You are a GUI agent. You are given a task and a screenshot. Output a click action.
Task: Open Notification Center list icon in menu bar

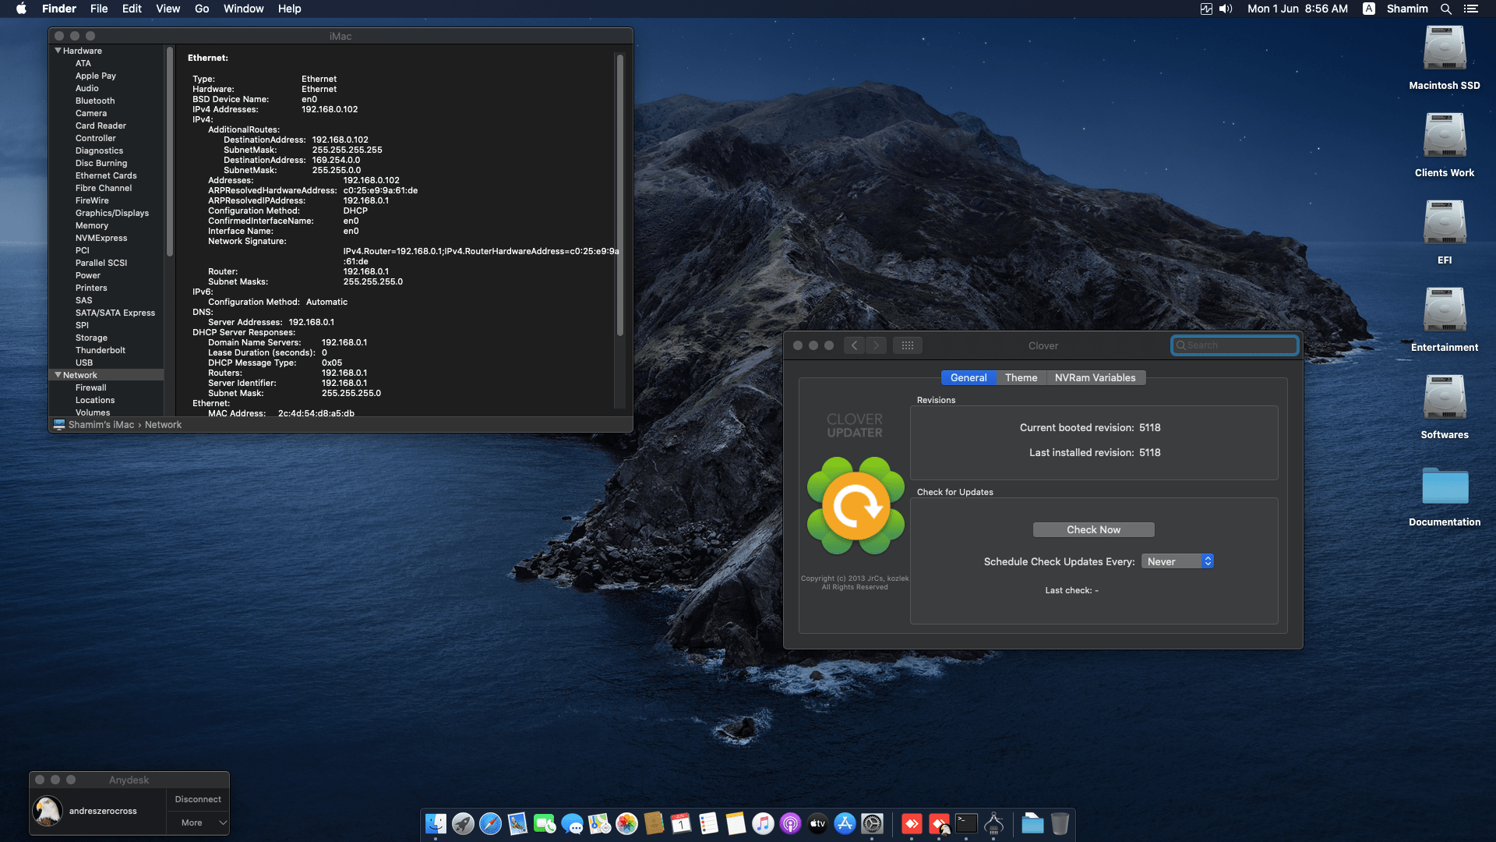1470,9
